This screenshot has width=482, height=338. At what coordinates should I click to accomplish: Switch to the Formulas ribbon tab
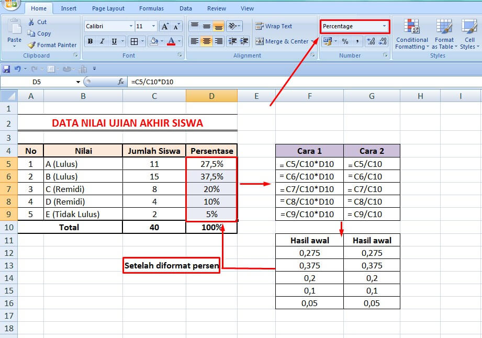151,8
